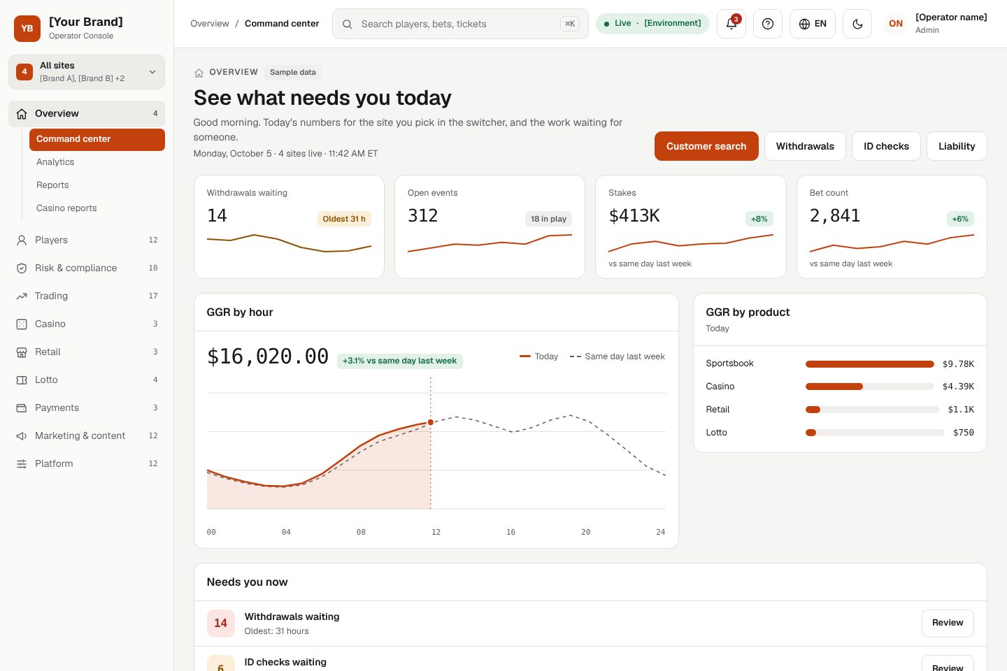Open the notifications bell

pos(731,24)
